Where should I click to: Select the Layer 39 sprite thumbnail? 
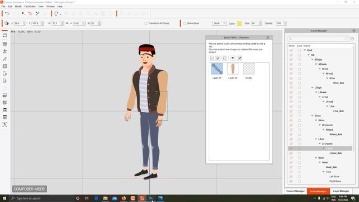click(233, 68)
